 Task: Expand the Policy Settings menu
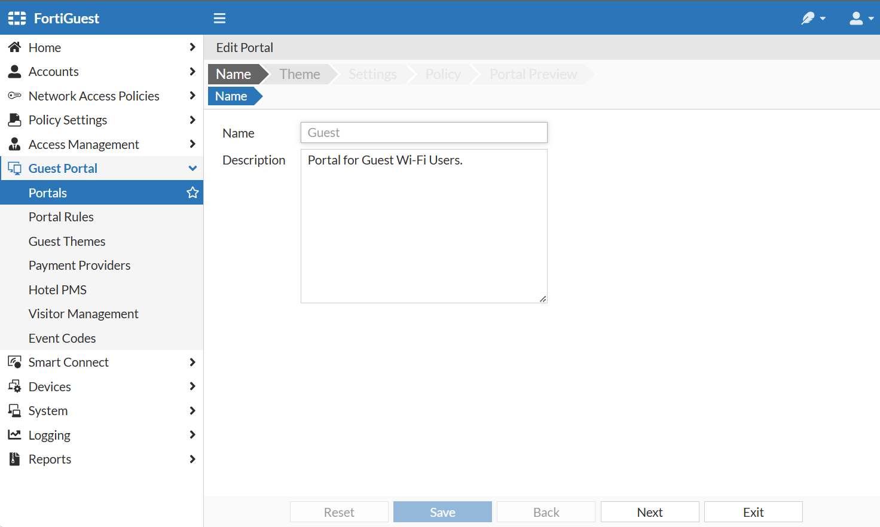pyautogui.click(x=192, y=120)
